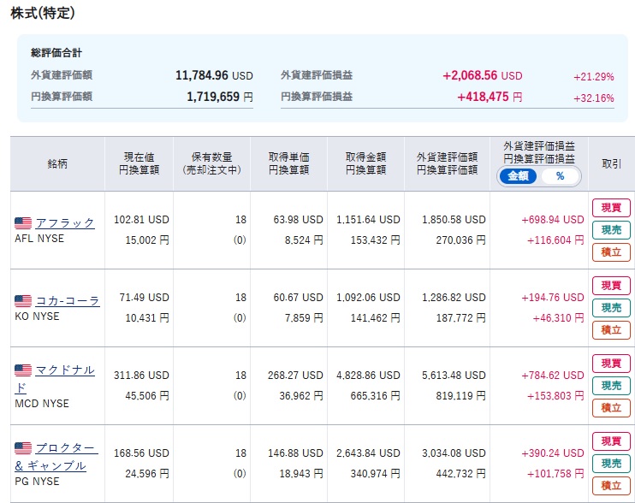Select the 現在値 円換算額 column header
635x503 pixels.
pos(139,164)
